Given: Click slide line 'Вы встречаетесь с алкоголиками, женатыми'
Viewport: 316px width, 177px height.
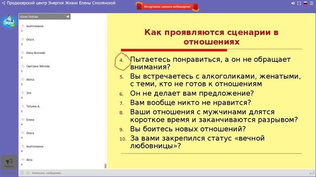Looking at the screenshot, I should (x=215, y=76).
